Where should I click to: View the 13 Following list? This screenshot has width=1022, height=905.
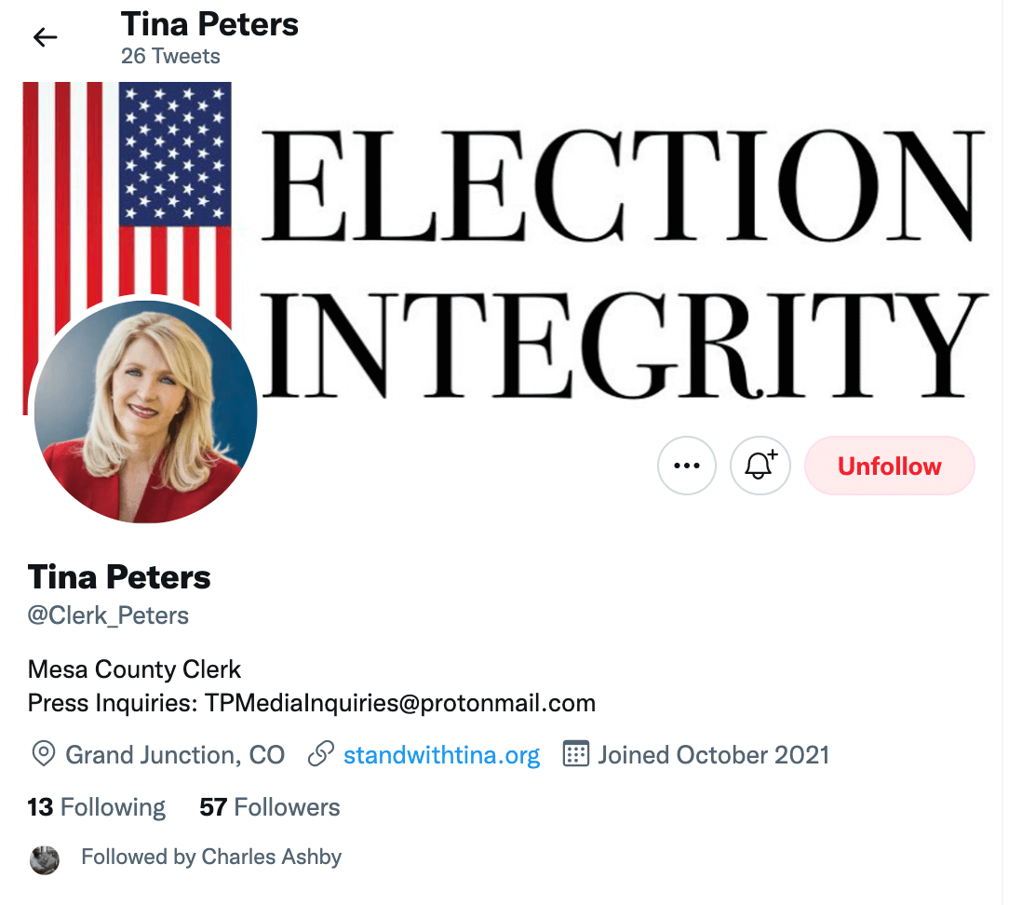[x=97, y=807]
